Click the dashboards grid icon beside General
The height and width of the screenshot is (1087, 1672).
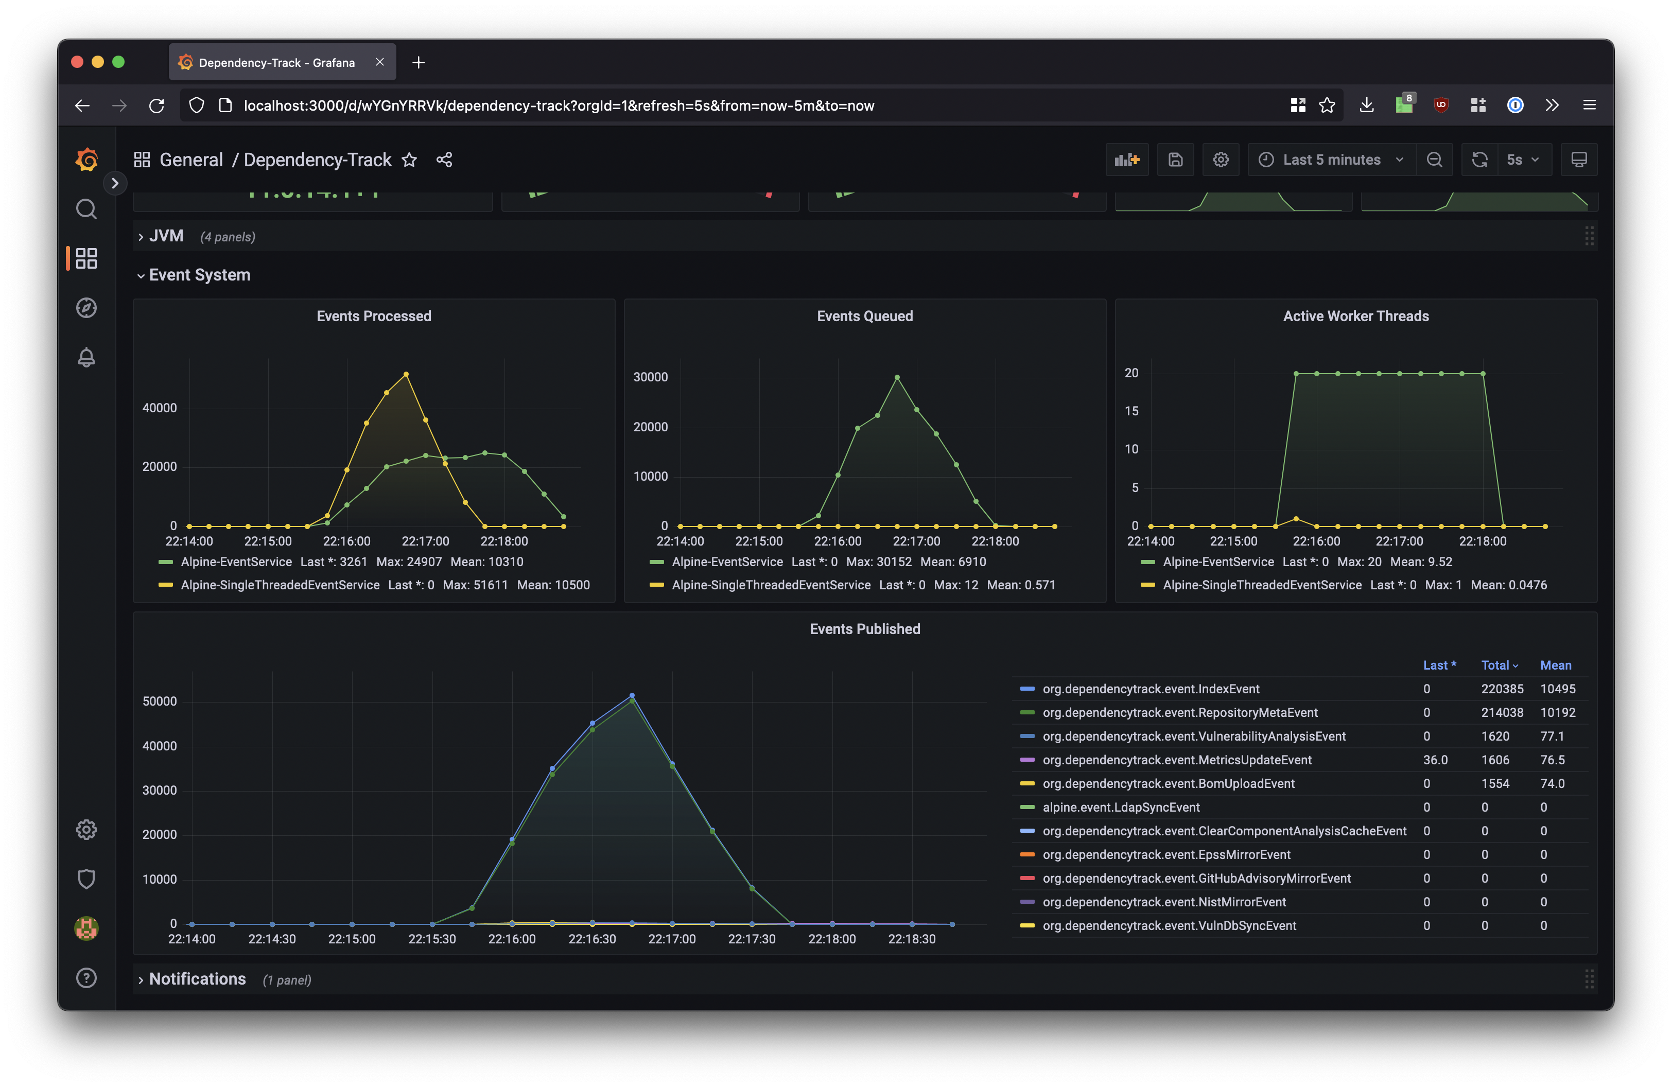(x=142, y=160)
